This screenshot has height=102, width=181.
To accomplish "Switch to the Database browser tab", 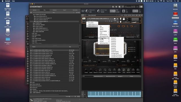I will pos(55,10).
